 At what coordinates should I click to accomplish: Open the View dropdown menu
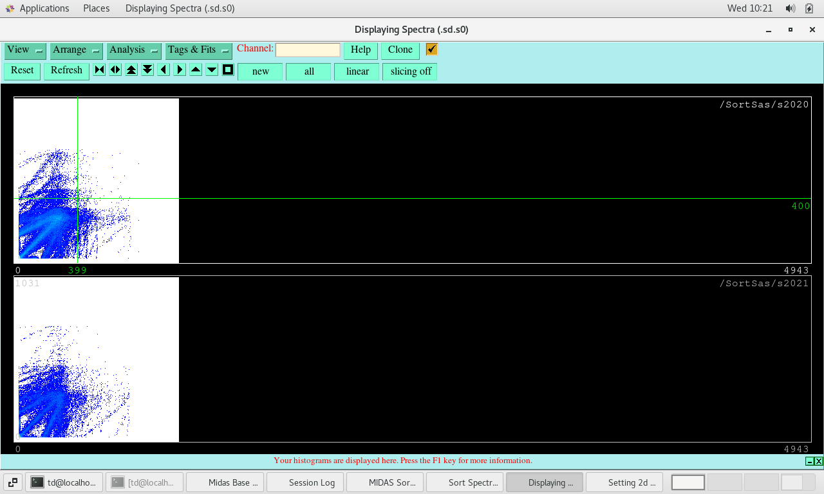coord(24,50)
